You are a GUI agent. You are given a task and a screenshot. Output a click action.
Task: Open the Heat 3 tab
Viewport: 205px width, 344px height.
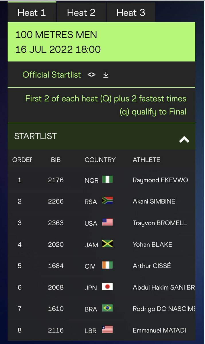[131, 13]
